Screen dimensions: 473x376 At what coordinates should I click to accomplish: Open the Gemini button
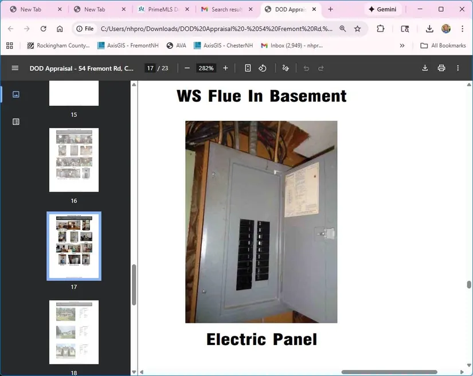tap(382, 9)
